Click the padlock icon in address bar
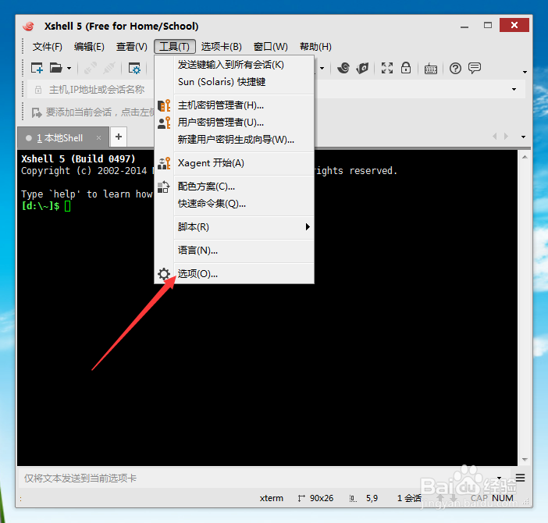 tap(38, 90)
